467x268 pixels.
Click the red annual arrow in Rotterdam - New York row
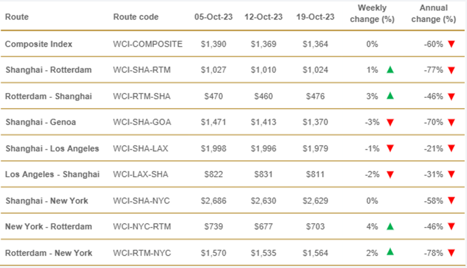coord(451,253)
